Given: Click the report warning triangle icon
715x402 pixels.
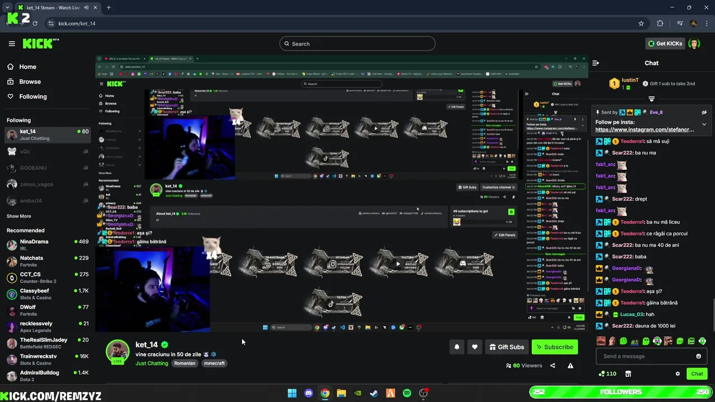Looking at the screenshot, I should (x=570, y=366).
